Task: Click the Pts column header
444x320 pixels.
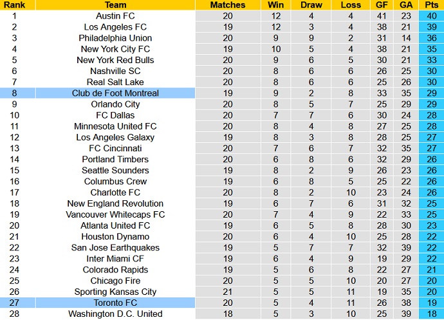Action: point(430,5)
